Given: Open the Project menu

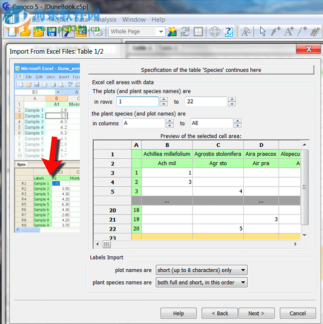Looking at the screenshot, I should click(x=59, y=19).
